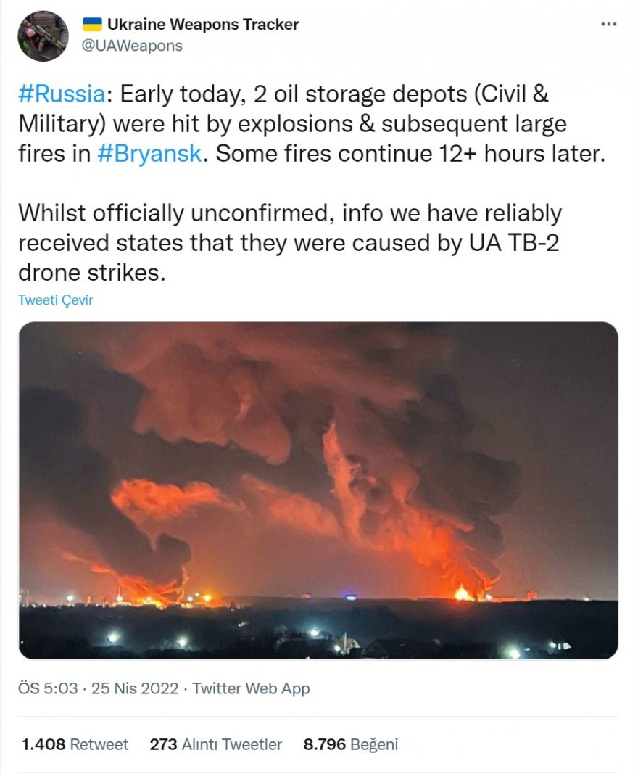Viewport: 638px width, 774px height.
Task: Click the 25 Nis 2022 date
Action: 135,688
